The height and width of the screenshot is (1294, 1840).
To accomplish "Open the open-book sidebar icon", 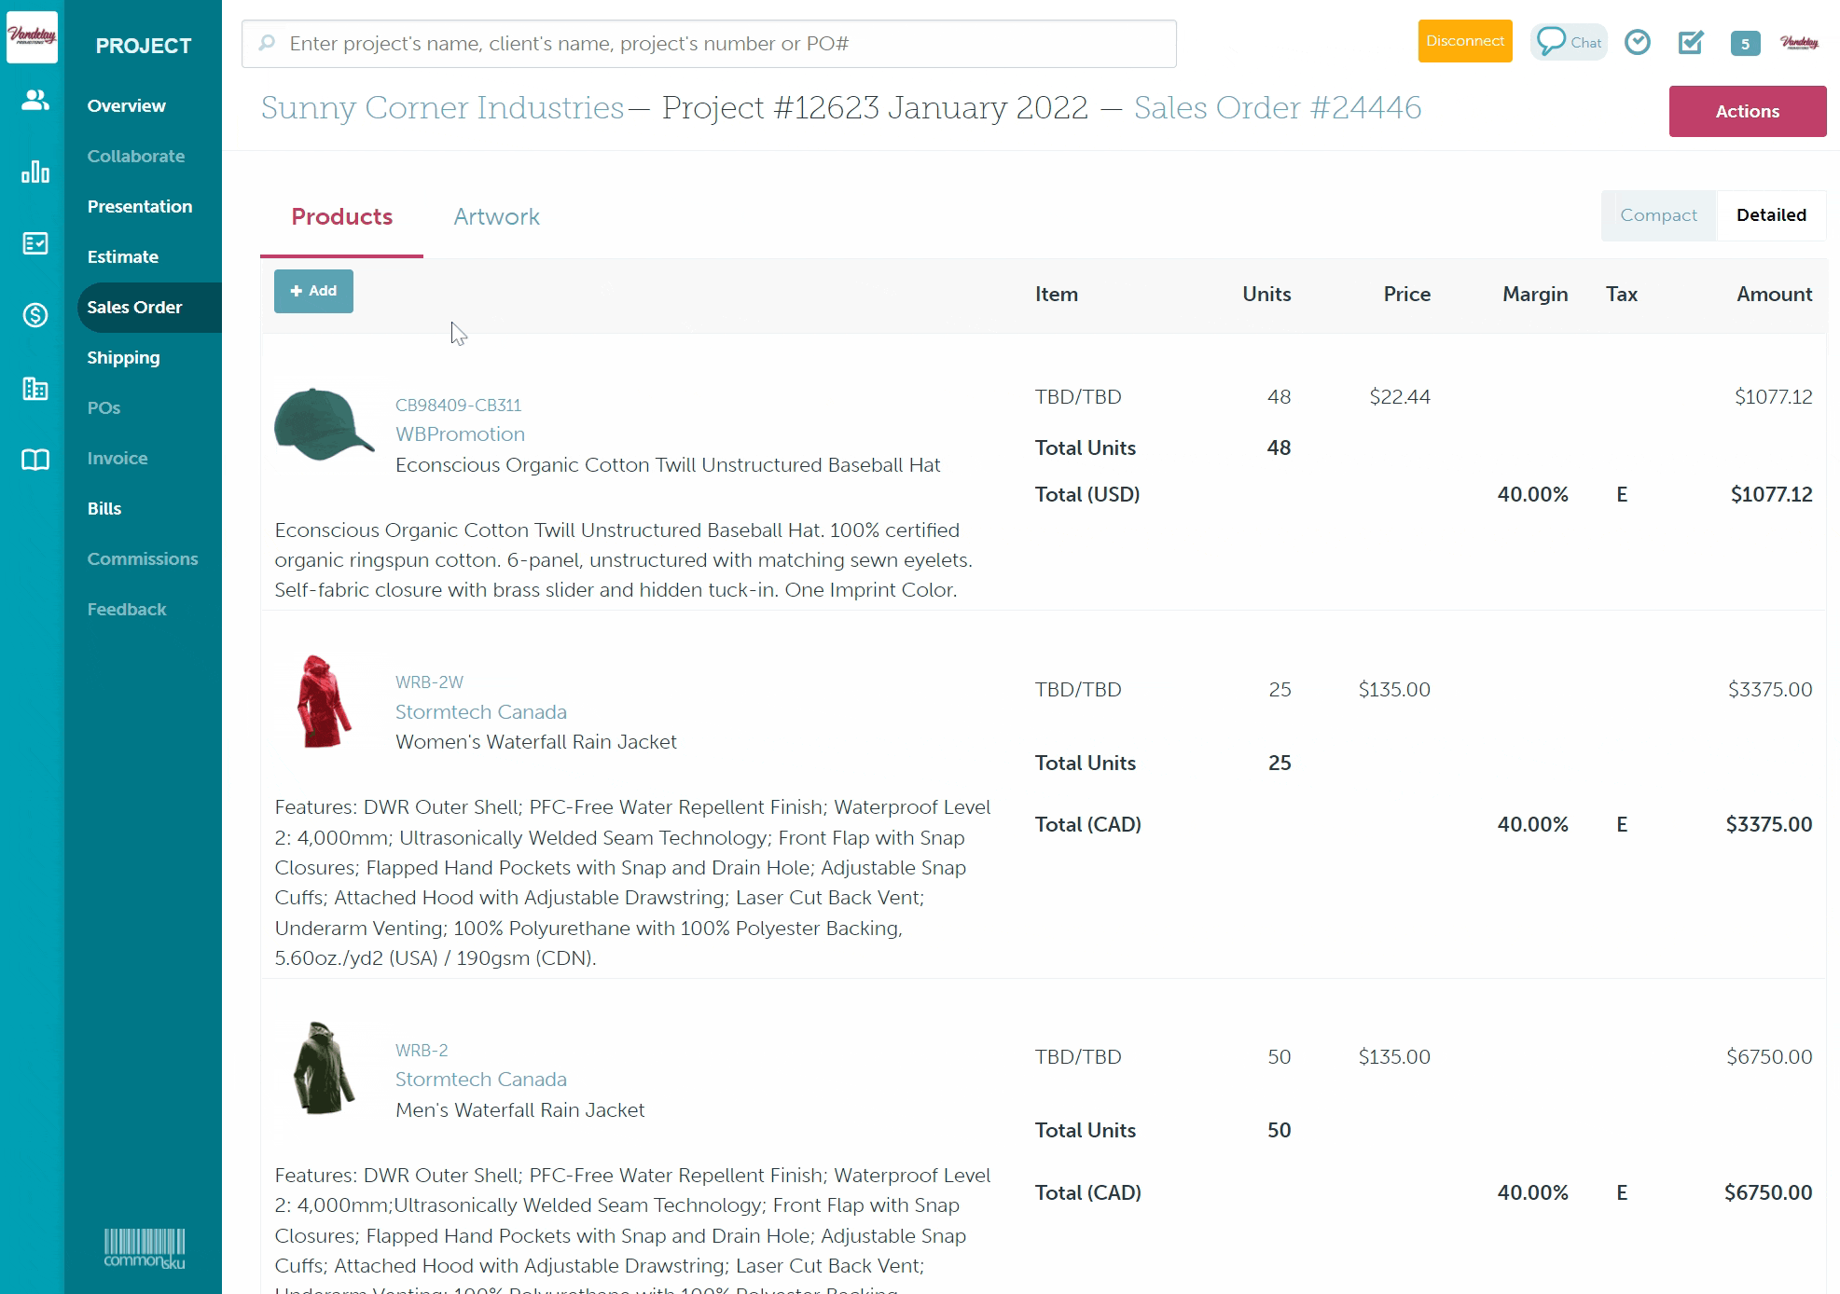I will [35, 460].
